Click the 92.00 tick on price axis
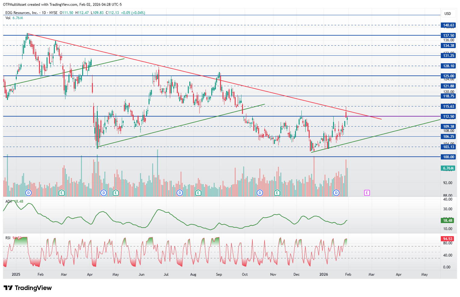The image size is (460, 297). (x=448, y=183)
